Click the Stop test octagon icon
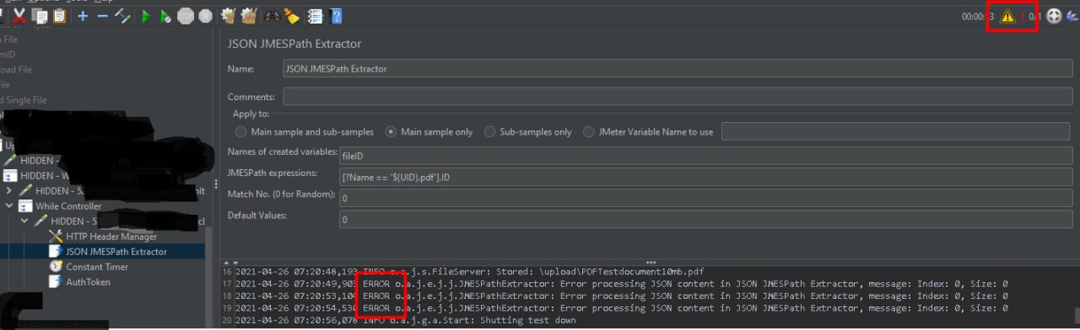Viewport: 1080px width, 330px height. pos(186,16)
